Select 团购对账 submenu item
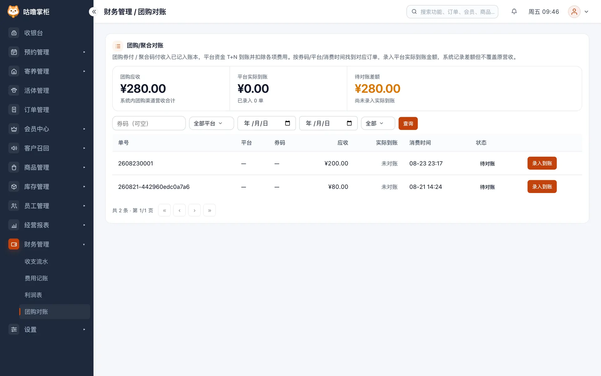 point(54,311)
